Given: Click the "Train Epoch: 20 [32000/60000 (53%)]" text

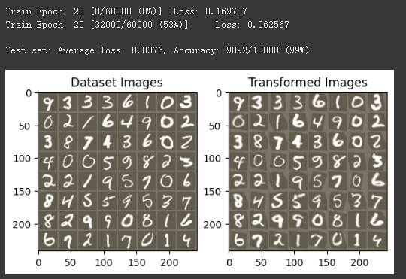Looking at the screenshot, I should point(97,25).
